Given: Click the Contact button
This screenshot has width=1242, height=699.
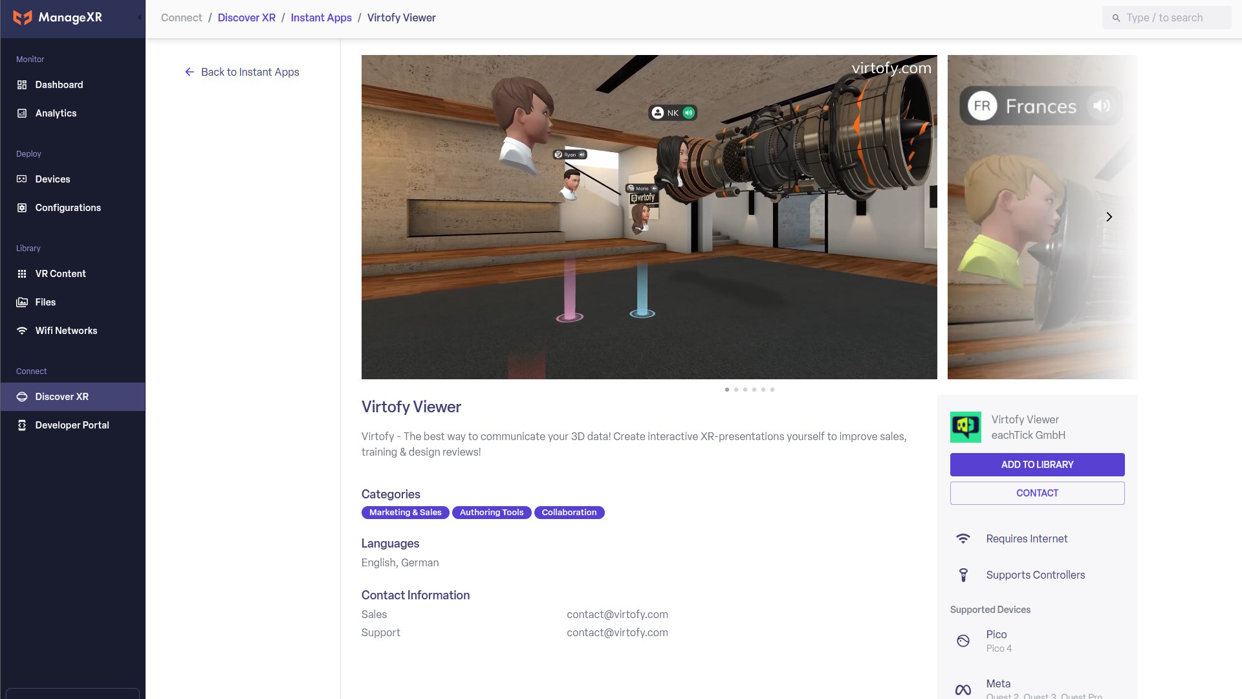Looking at the screenshot, I should coord(1037,493).
